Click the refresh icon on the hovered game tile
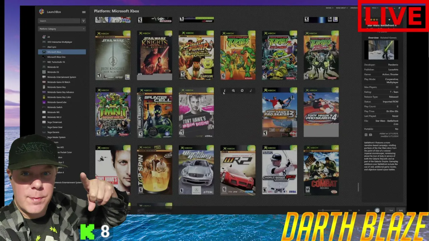429x241 pixels. click(x=242, y=91)
